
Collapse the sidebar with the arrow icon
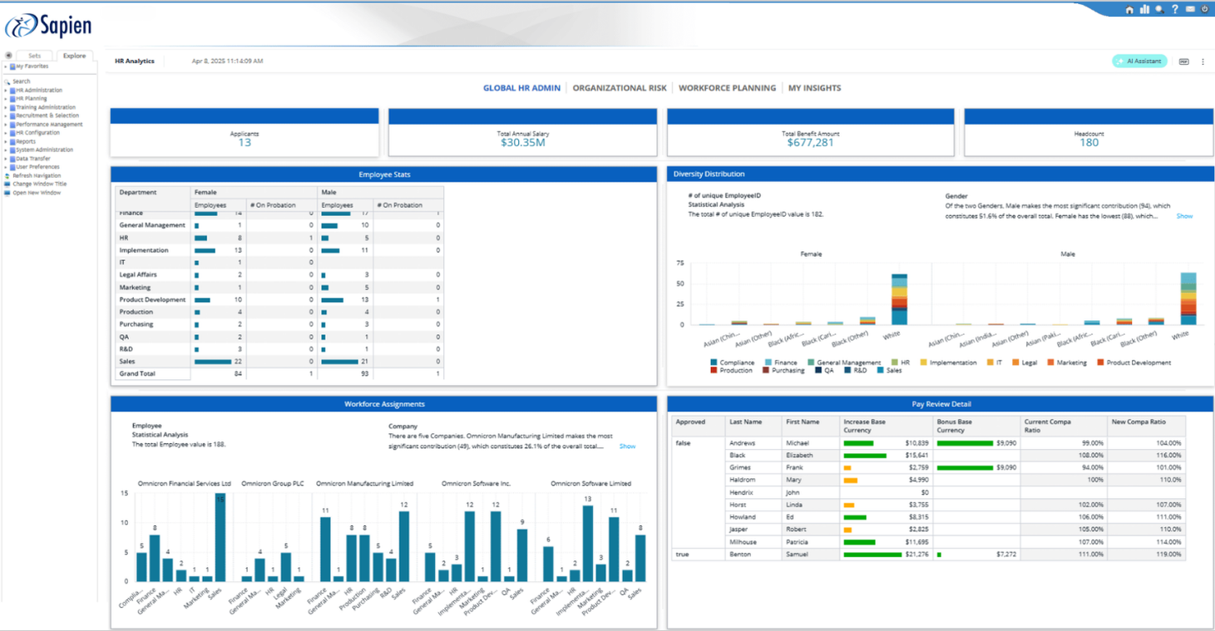[9, 56]
